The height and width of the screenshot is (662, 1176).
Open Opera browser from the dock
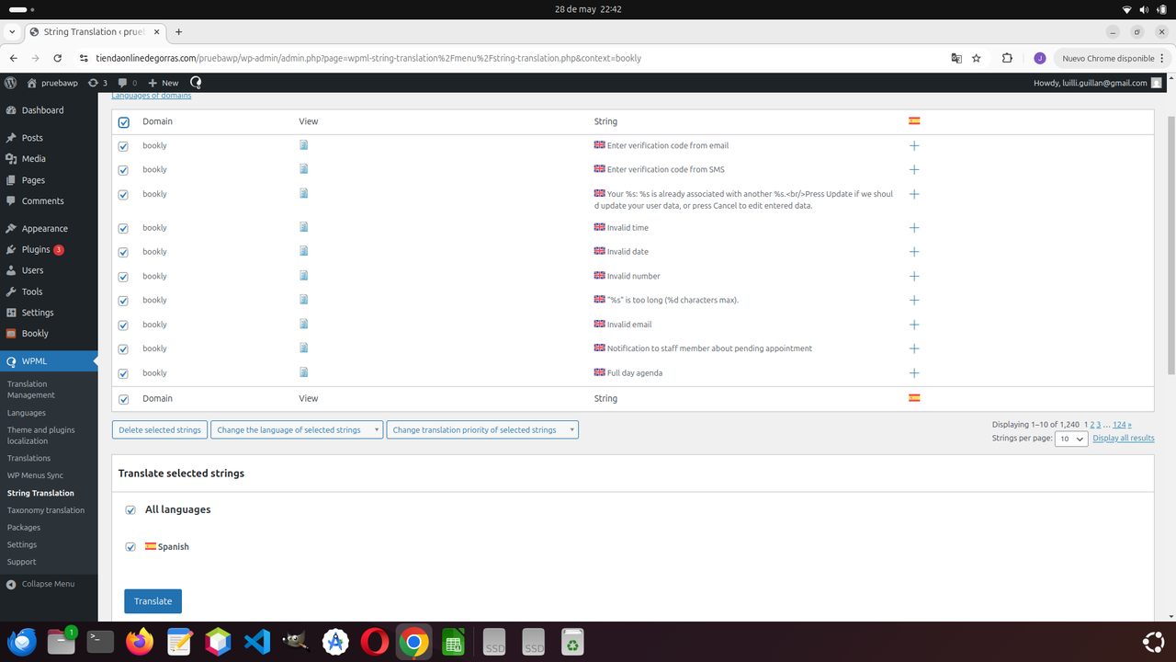(x=374, y=642)
